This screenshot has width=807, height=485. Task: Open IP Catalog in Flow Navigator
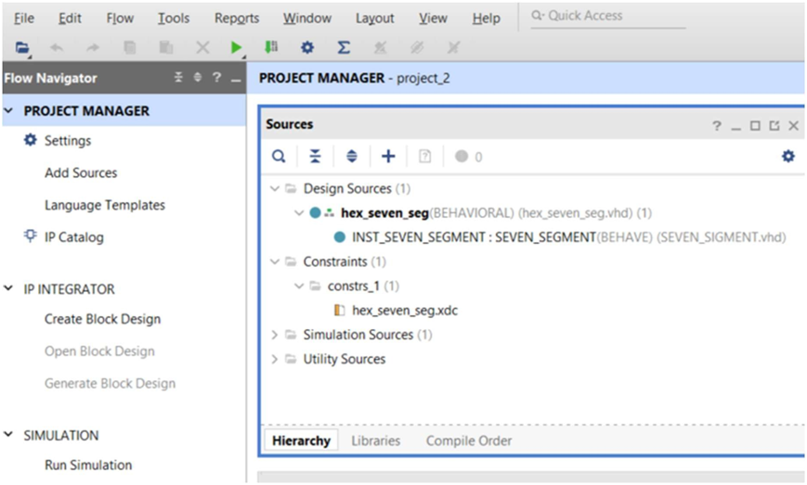click(73, 236)
